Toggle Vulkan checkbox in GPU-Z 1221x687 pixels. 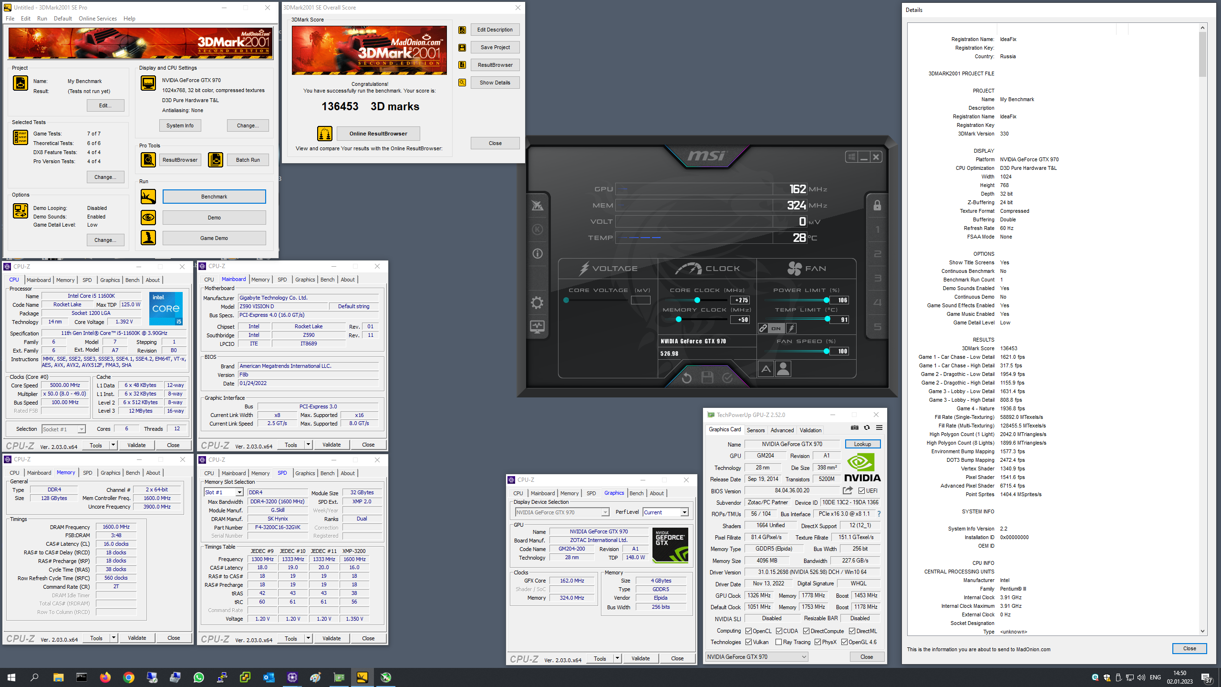point(748,642)
